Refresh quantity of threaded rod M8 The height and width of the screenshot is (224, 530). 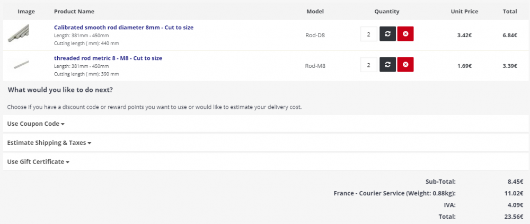[387, 65]
